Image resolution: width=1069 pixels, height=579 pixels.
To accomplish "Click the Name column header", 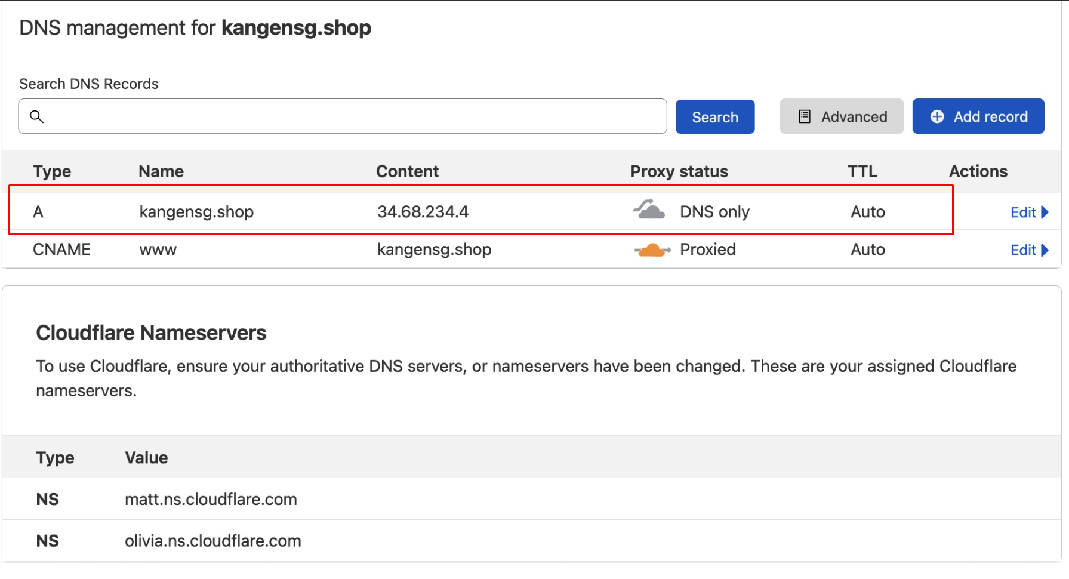I will click(x=161, y=172).
